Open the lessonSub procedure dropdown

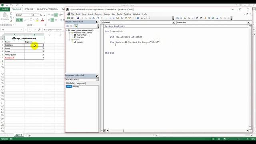248,22
